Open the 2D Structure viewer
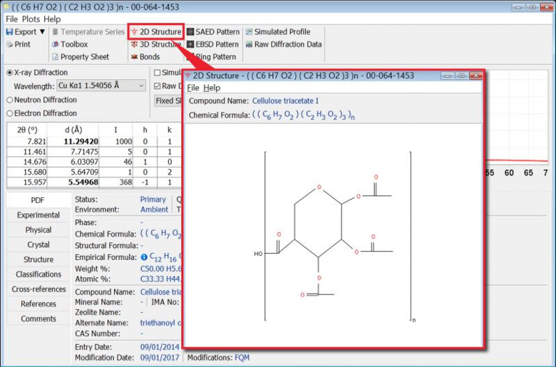Screen dimensions: 556x367 pos(155,32)
